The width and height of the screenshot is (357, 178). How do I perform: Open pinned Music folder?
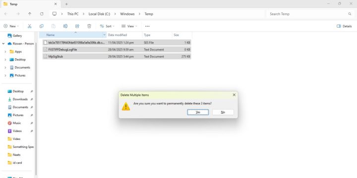pyautogui.click(x=14, y=123)
